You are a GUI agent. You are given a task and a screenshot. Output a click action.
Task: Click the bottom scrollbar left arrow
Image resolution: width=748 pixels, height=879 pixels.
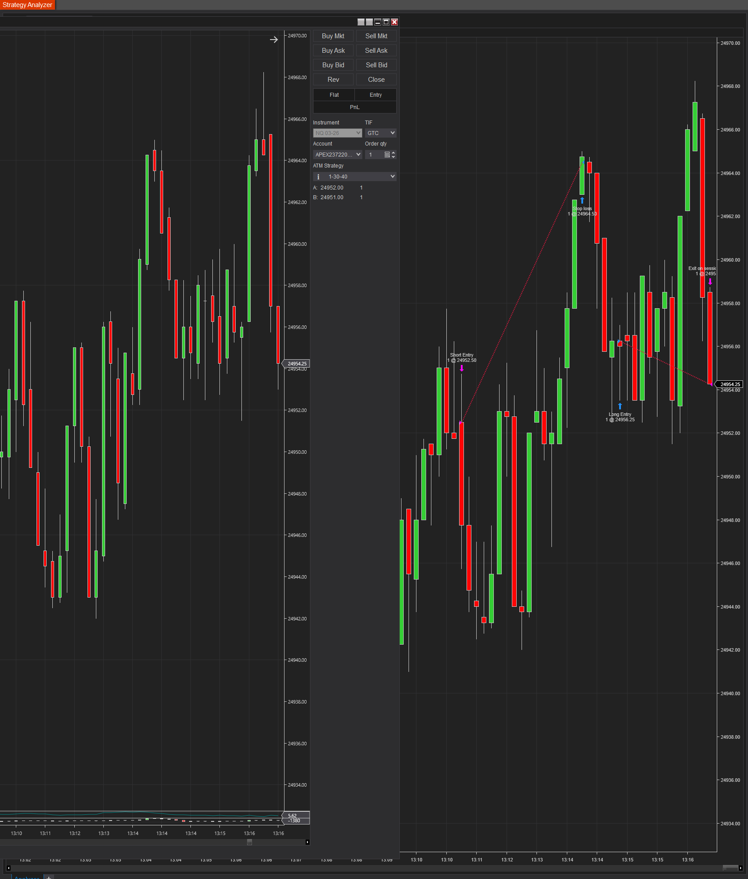8,868
